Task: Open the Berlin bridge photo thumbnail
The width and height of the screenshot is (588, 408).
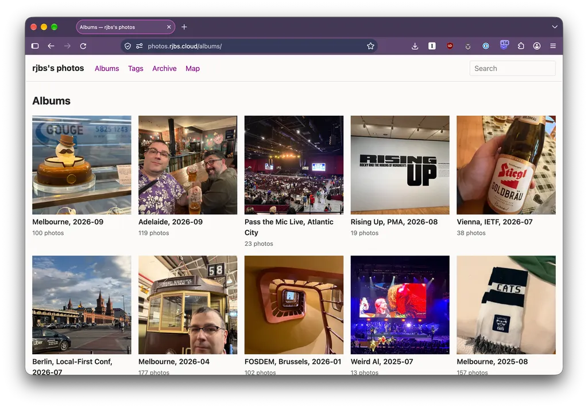Action: [82, 305]
